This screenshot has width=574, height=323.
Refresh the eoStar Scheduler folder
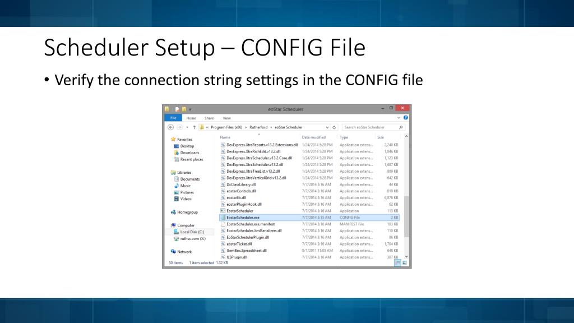[334, 127]
